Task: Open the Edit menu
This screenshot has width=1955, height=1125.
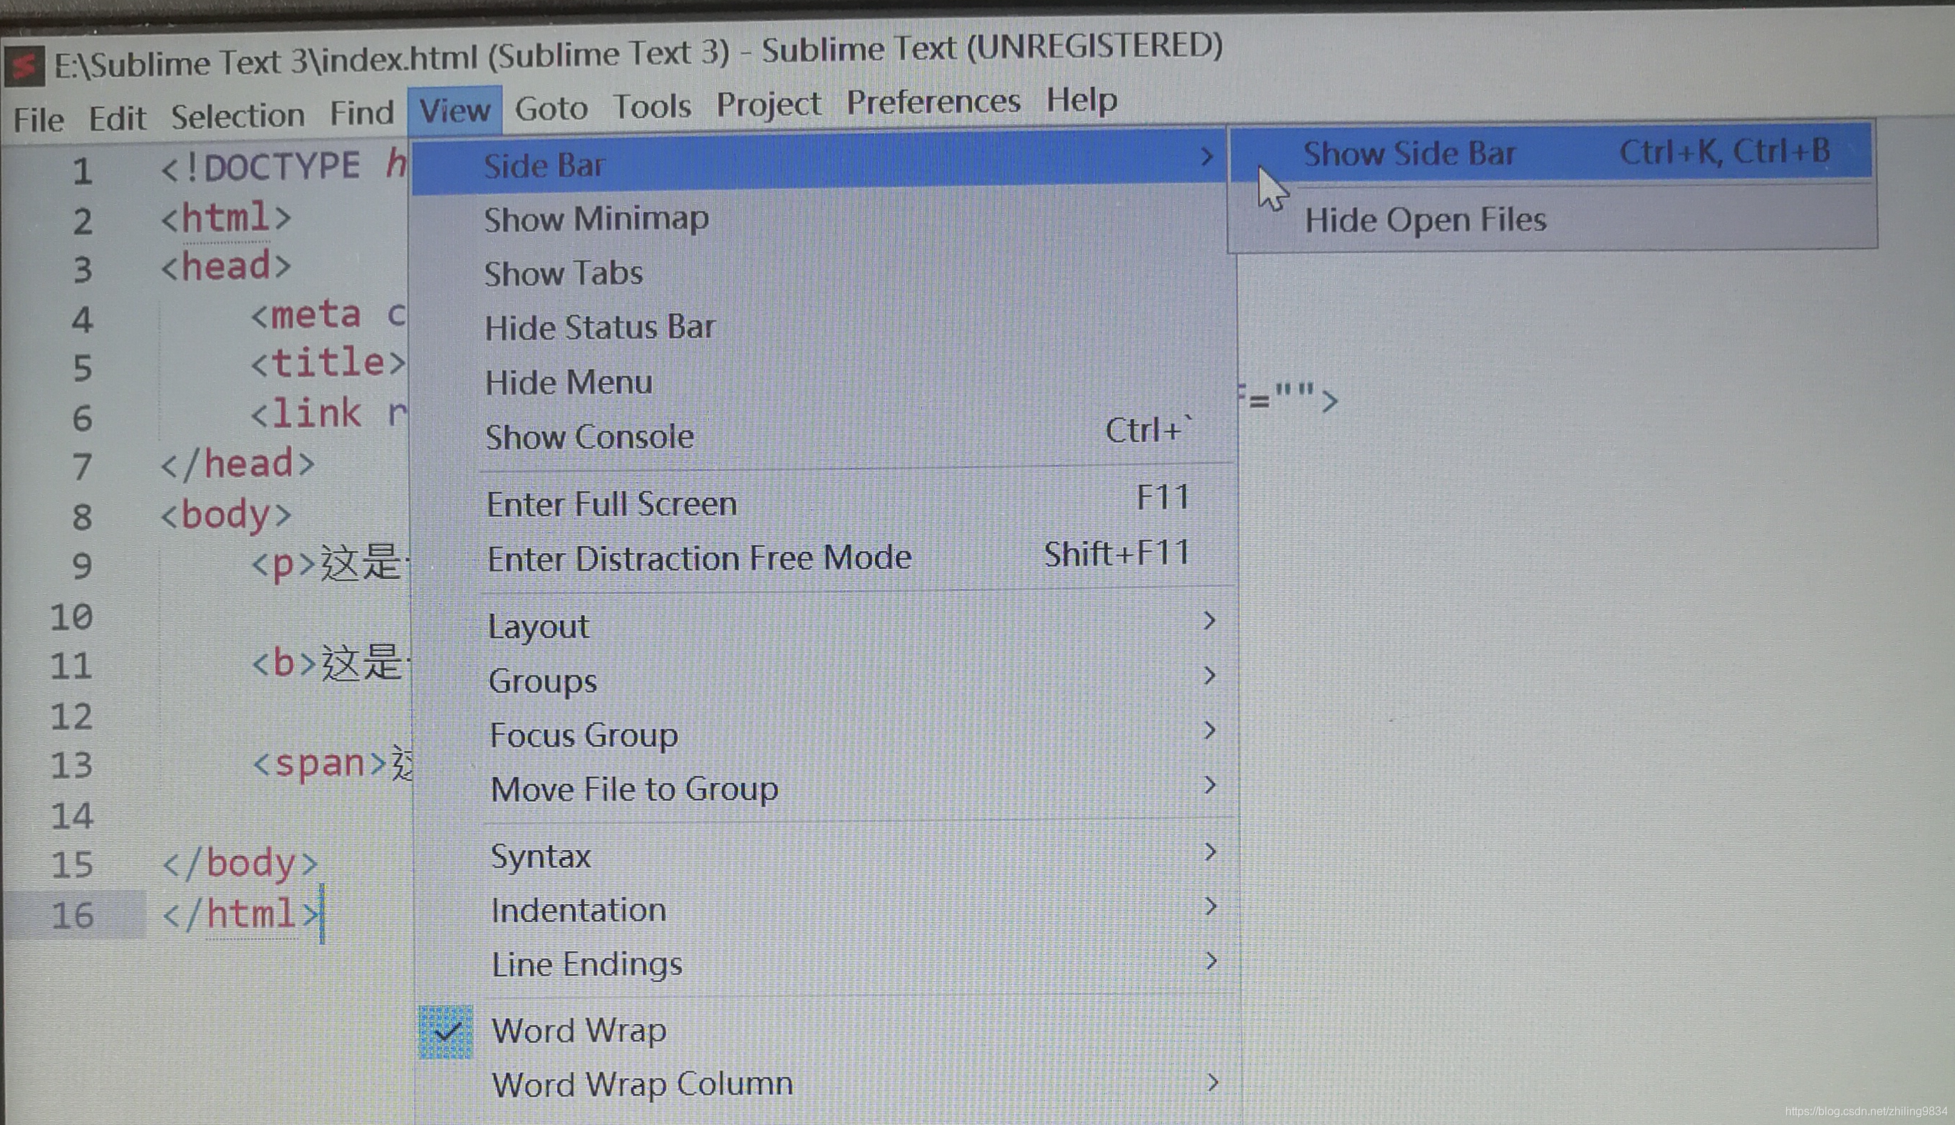Action: point(118,118)
